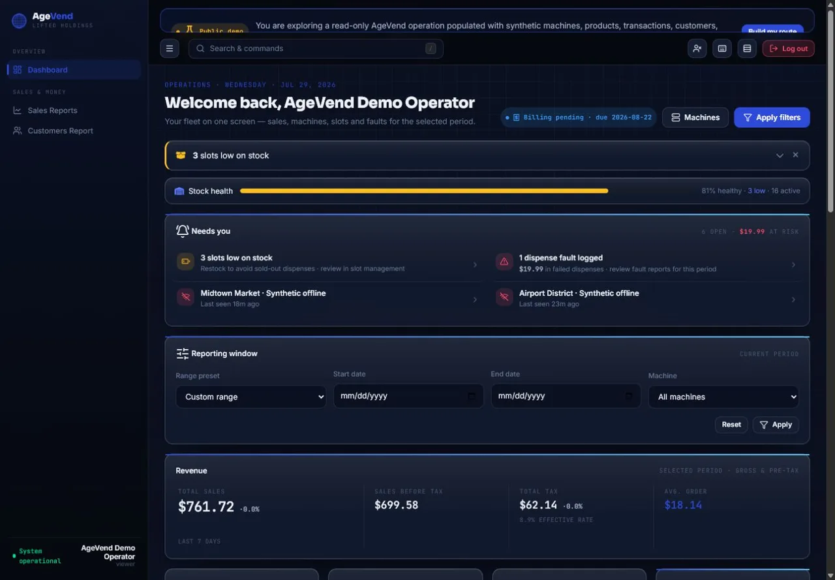Viewport: 835px width, 580px height.
Task: Click the AgeVend globe logo icon
Action: (x=19, y=21)
